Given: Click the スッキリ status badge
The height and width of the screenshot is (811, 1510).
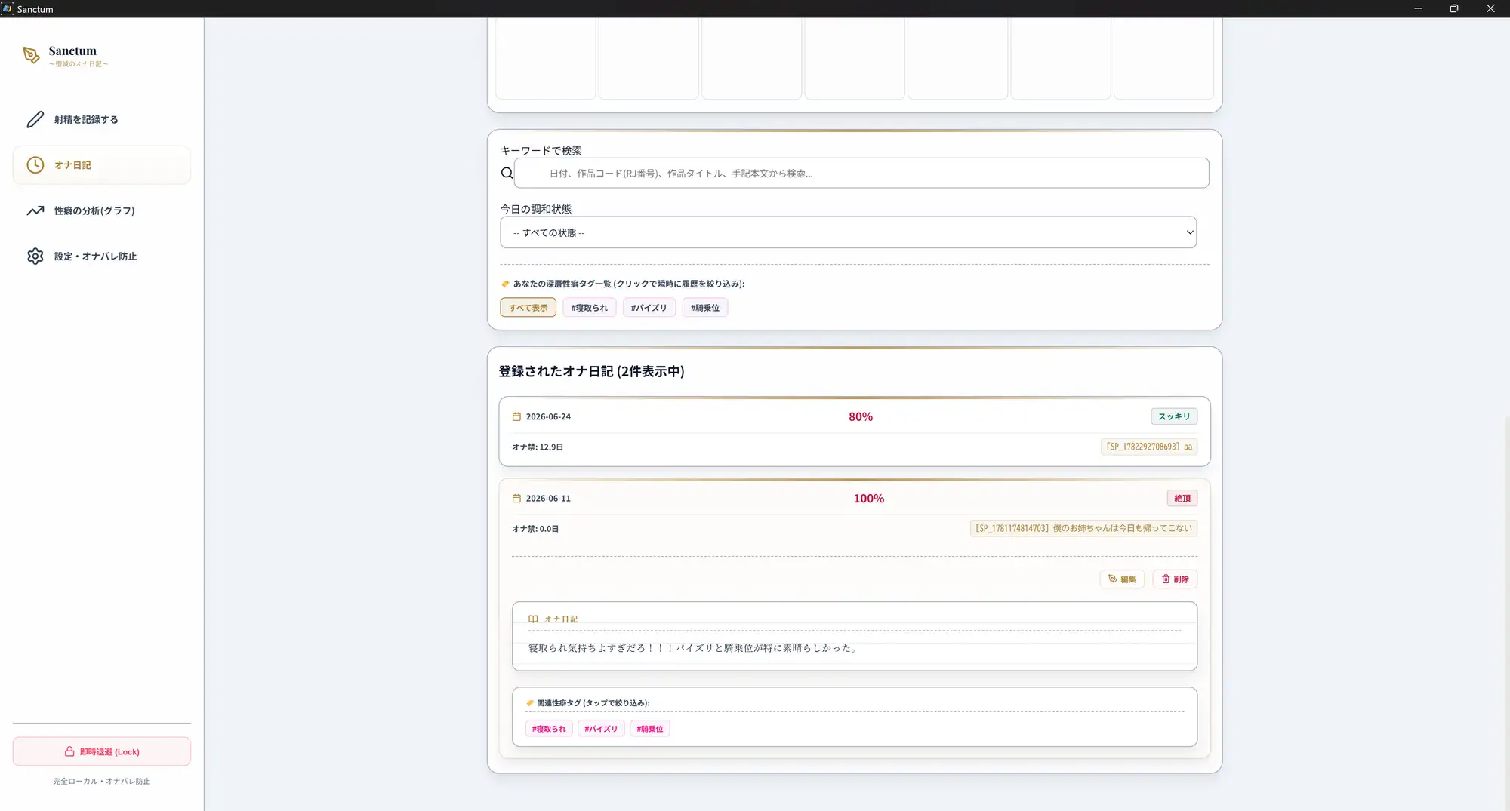Looking at the screenshot, I should pyautogui.click(x=1174, y=416).
